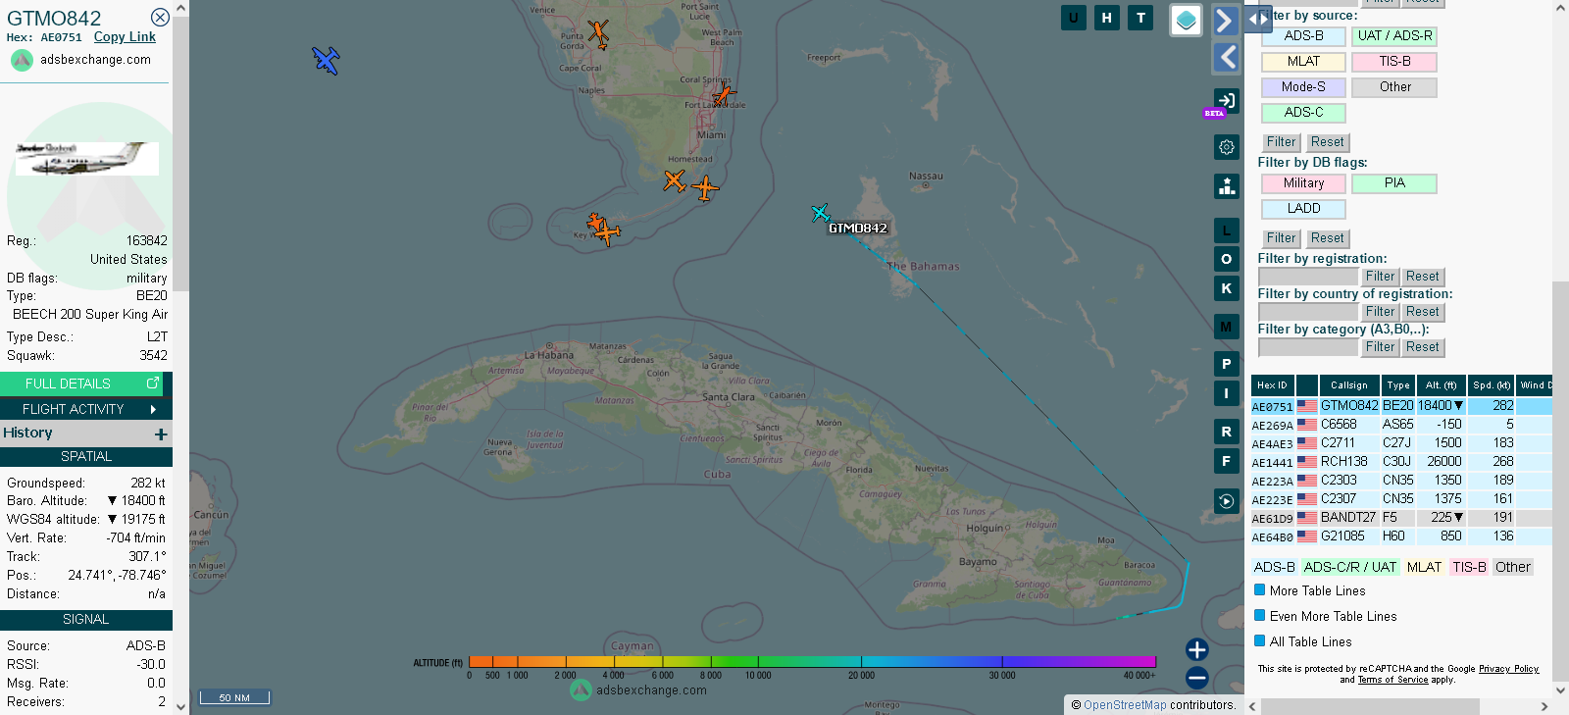Sort table by Type column
The image size is (1569, 715).
[x=1398, y=385]
